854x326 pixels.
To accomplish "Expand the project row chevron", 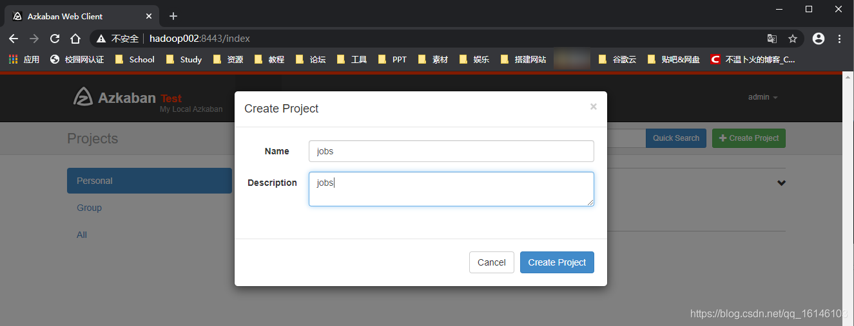I will (x=781, y=183).
